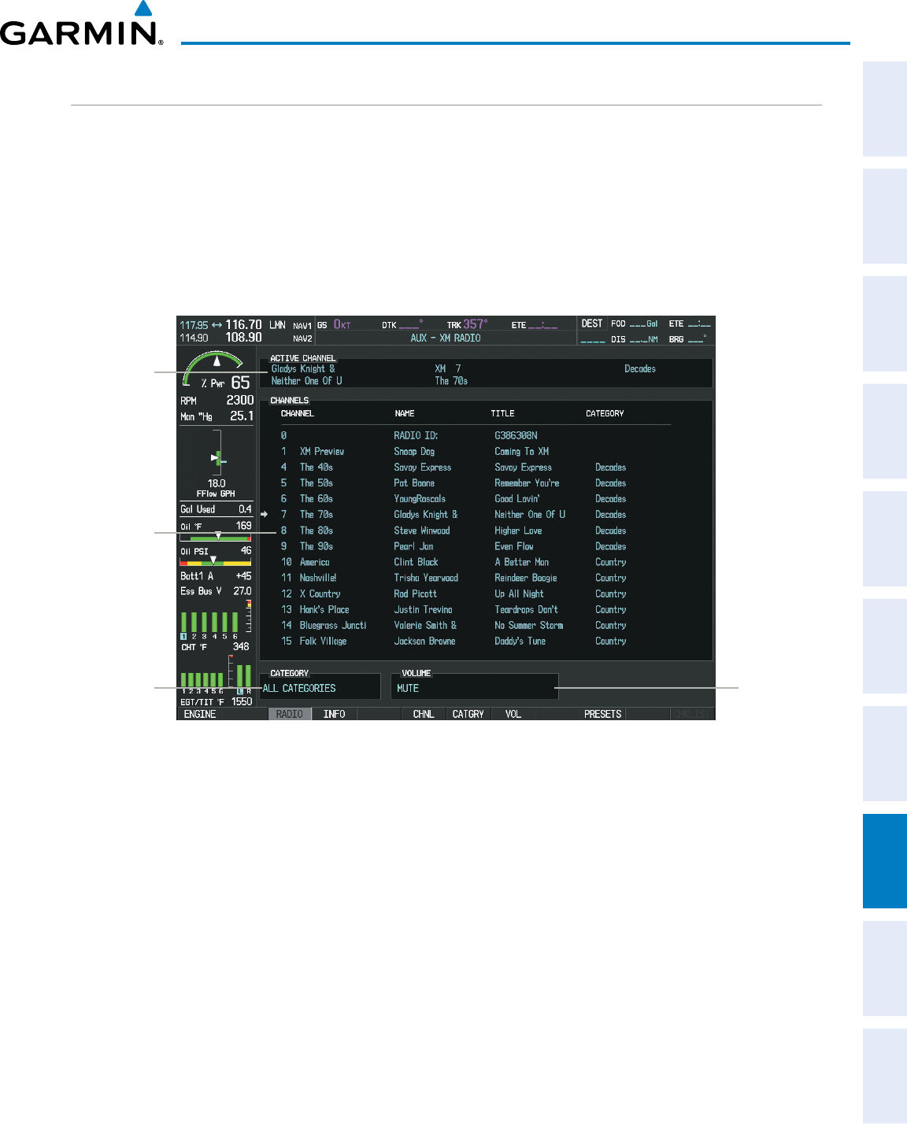The image size is (907, 1124).
Task: Click active channel Gladys Knight & text
Action: 303,368
